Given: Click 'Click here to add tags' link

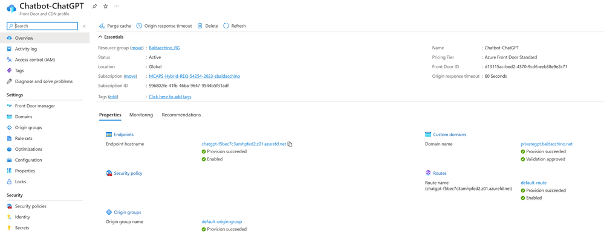Looking at the screenshot, I should [170, 97].
